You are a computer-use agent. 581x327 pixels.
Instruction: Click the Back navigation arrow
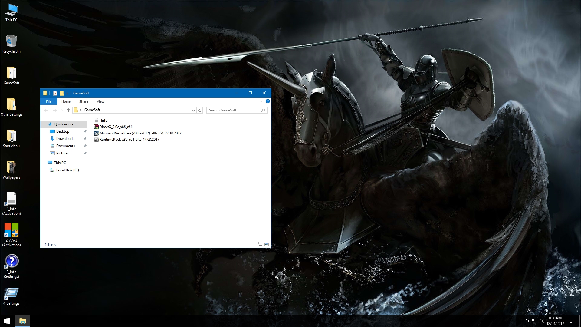tap(46, 110)
